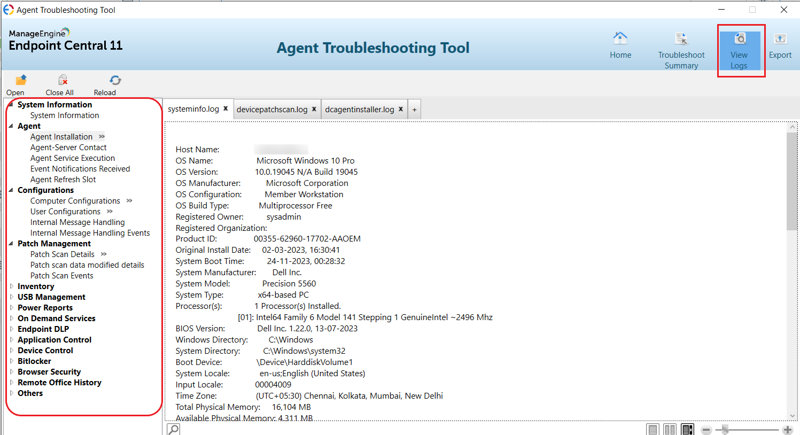Switch to the single-column layout icon
Image resolution: width=800 pixels, height=435 pixels.
tap(653, 430)
